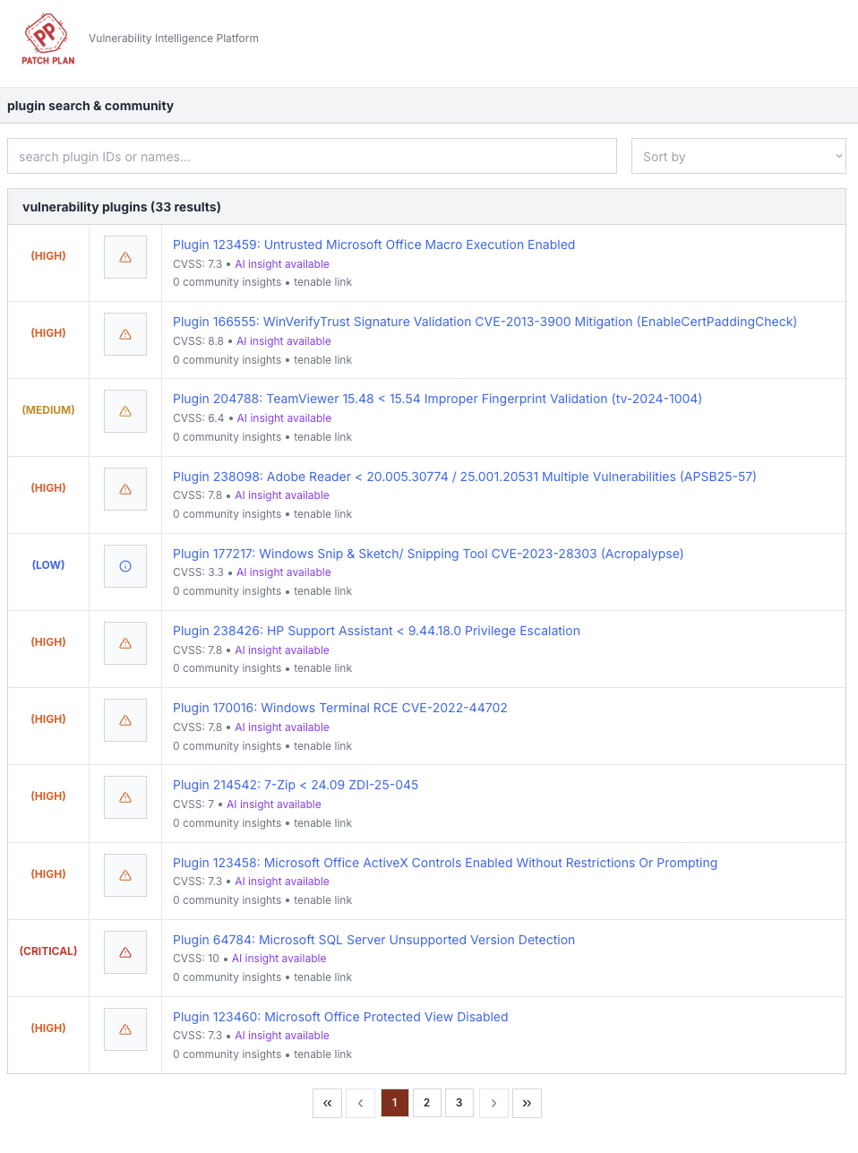This screenshot has height=1153, width=858.
Task: View AI insight available for SQL Server plugin
Action: 279,959
